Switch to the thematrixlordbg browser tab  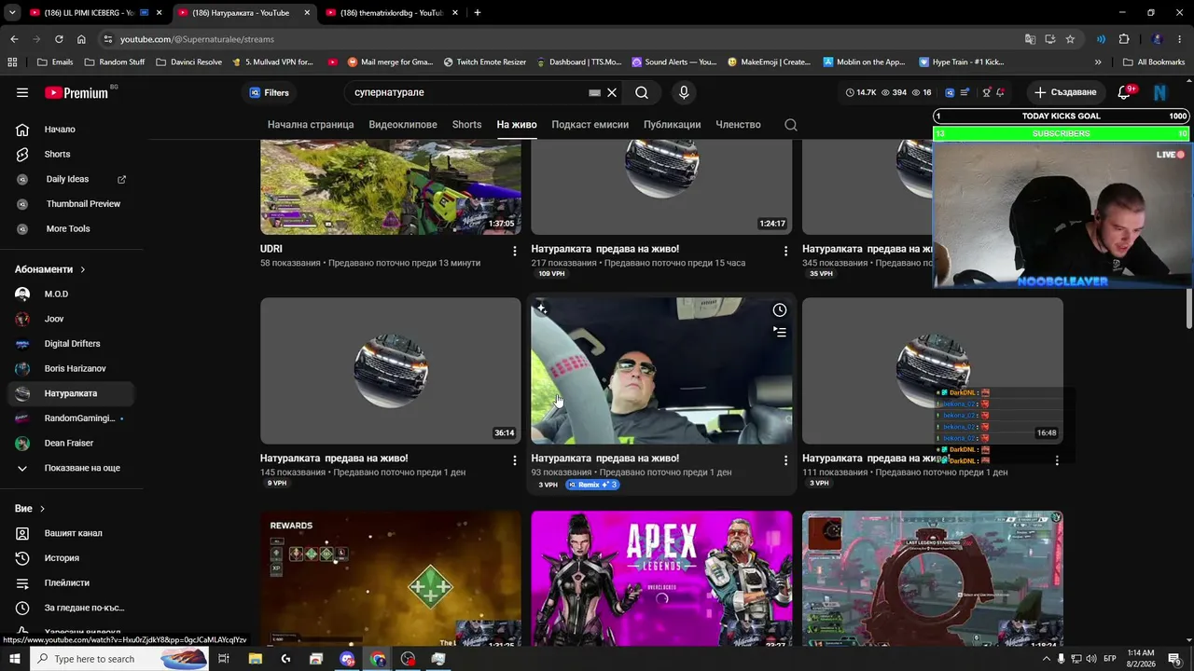tap(390, 13)
